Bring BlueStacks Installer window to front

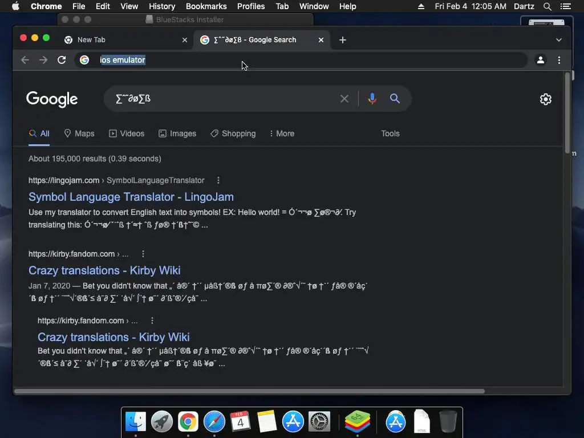point(185,19)
